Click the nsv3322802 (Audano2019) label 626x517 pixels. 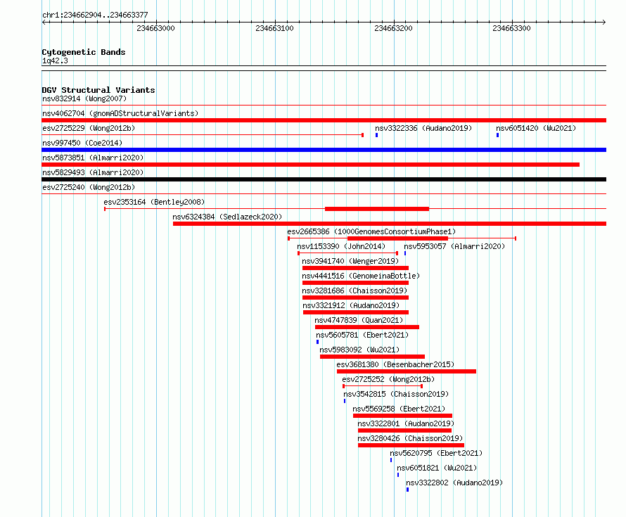click(x=454, y=483)
